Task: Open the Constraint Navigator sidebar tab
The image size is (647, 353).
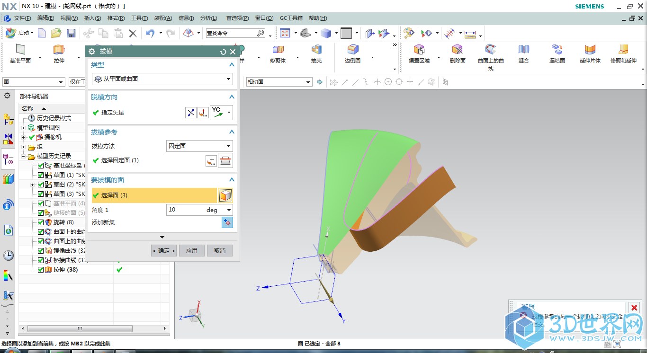Action: [x=8, y=139]
